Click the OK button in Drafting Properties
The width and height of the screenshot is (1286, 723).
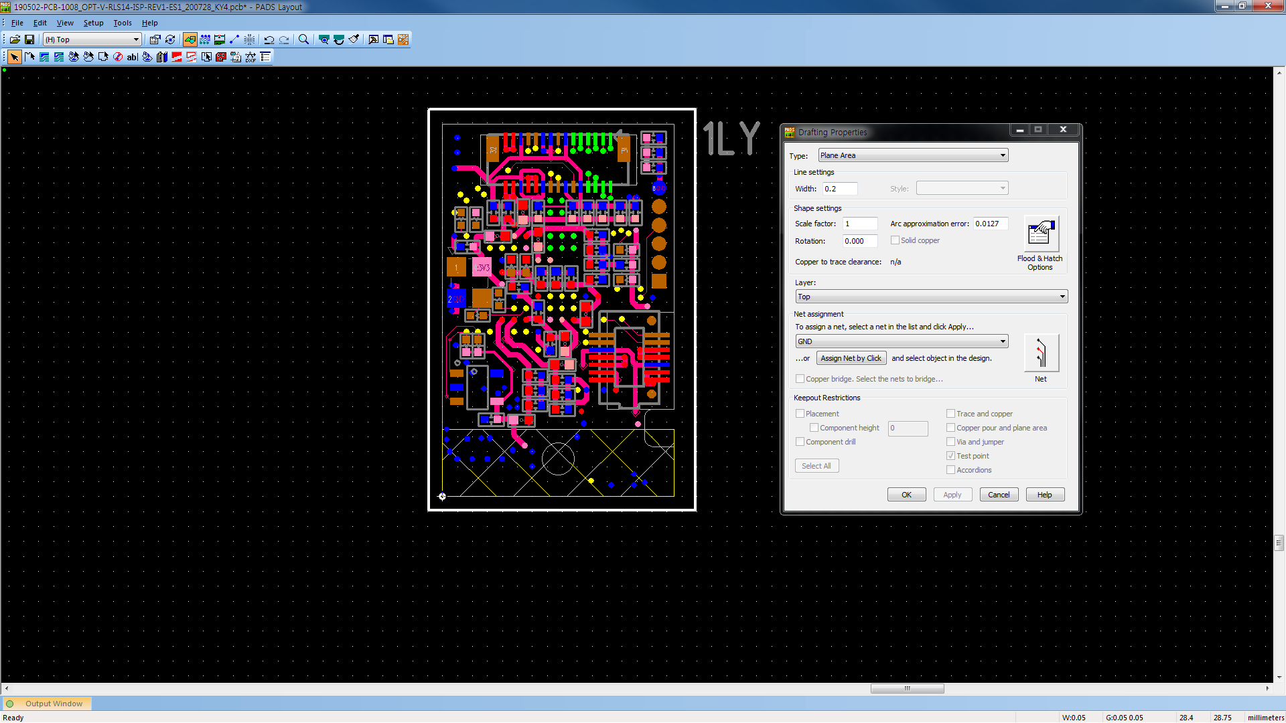906,495
